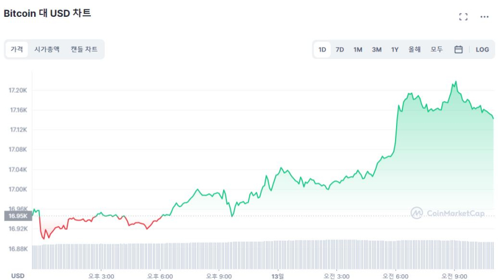This screenshot has height=280, width=498.
Task: Click the Bitcoin 대 USD 차트 title
Action: pyautogui.click(x=47, y=13)
